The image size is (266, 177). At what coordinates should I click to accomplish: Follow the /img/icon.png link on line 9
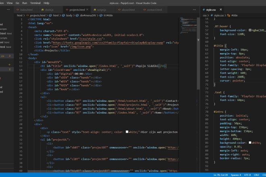[81, 47]
